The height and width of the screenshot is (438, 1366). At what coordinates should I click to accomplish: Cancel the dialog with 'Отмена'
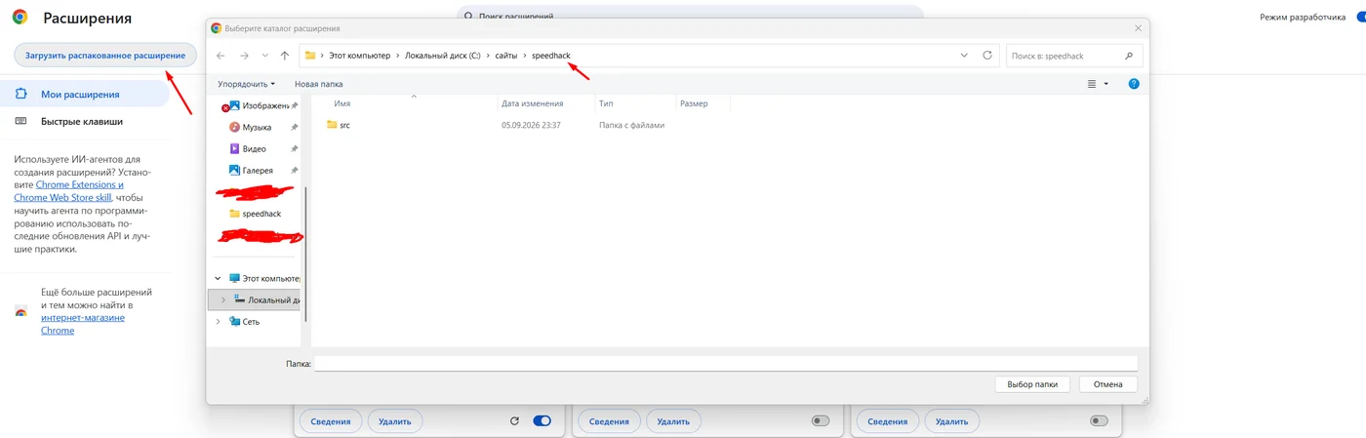pos(1108,384)
